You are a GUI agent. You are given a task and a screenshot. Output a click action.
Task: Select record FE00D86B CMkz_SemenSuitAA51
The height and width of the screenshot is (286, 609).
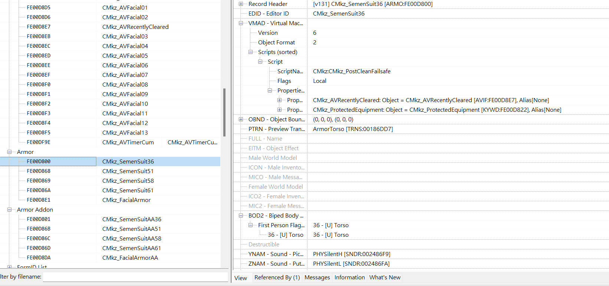click(110, 229)
